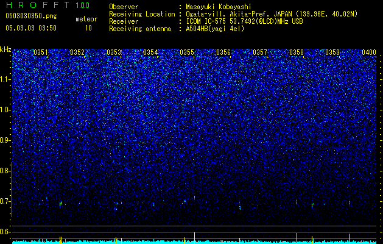Click the Receiver label

(124, 21)
